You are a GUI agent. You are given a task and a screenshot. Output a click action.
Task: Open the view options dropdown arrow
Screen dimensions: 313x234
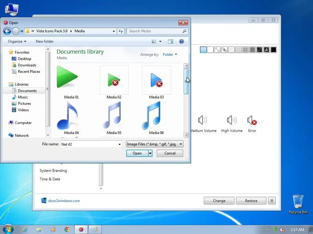point(160,41)
